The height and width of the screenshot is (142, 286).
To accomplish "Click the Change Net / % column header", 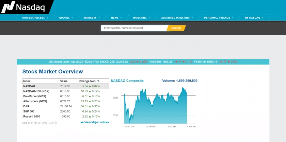I will pyautogui.click(x=89, y=81).
